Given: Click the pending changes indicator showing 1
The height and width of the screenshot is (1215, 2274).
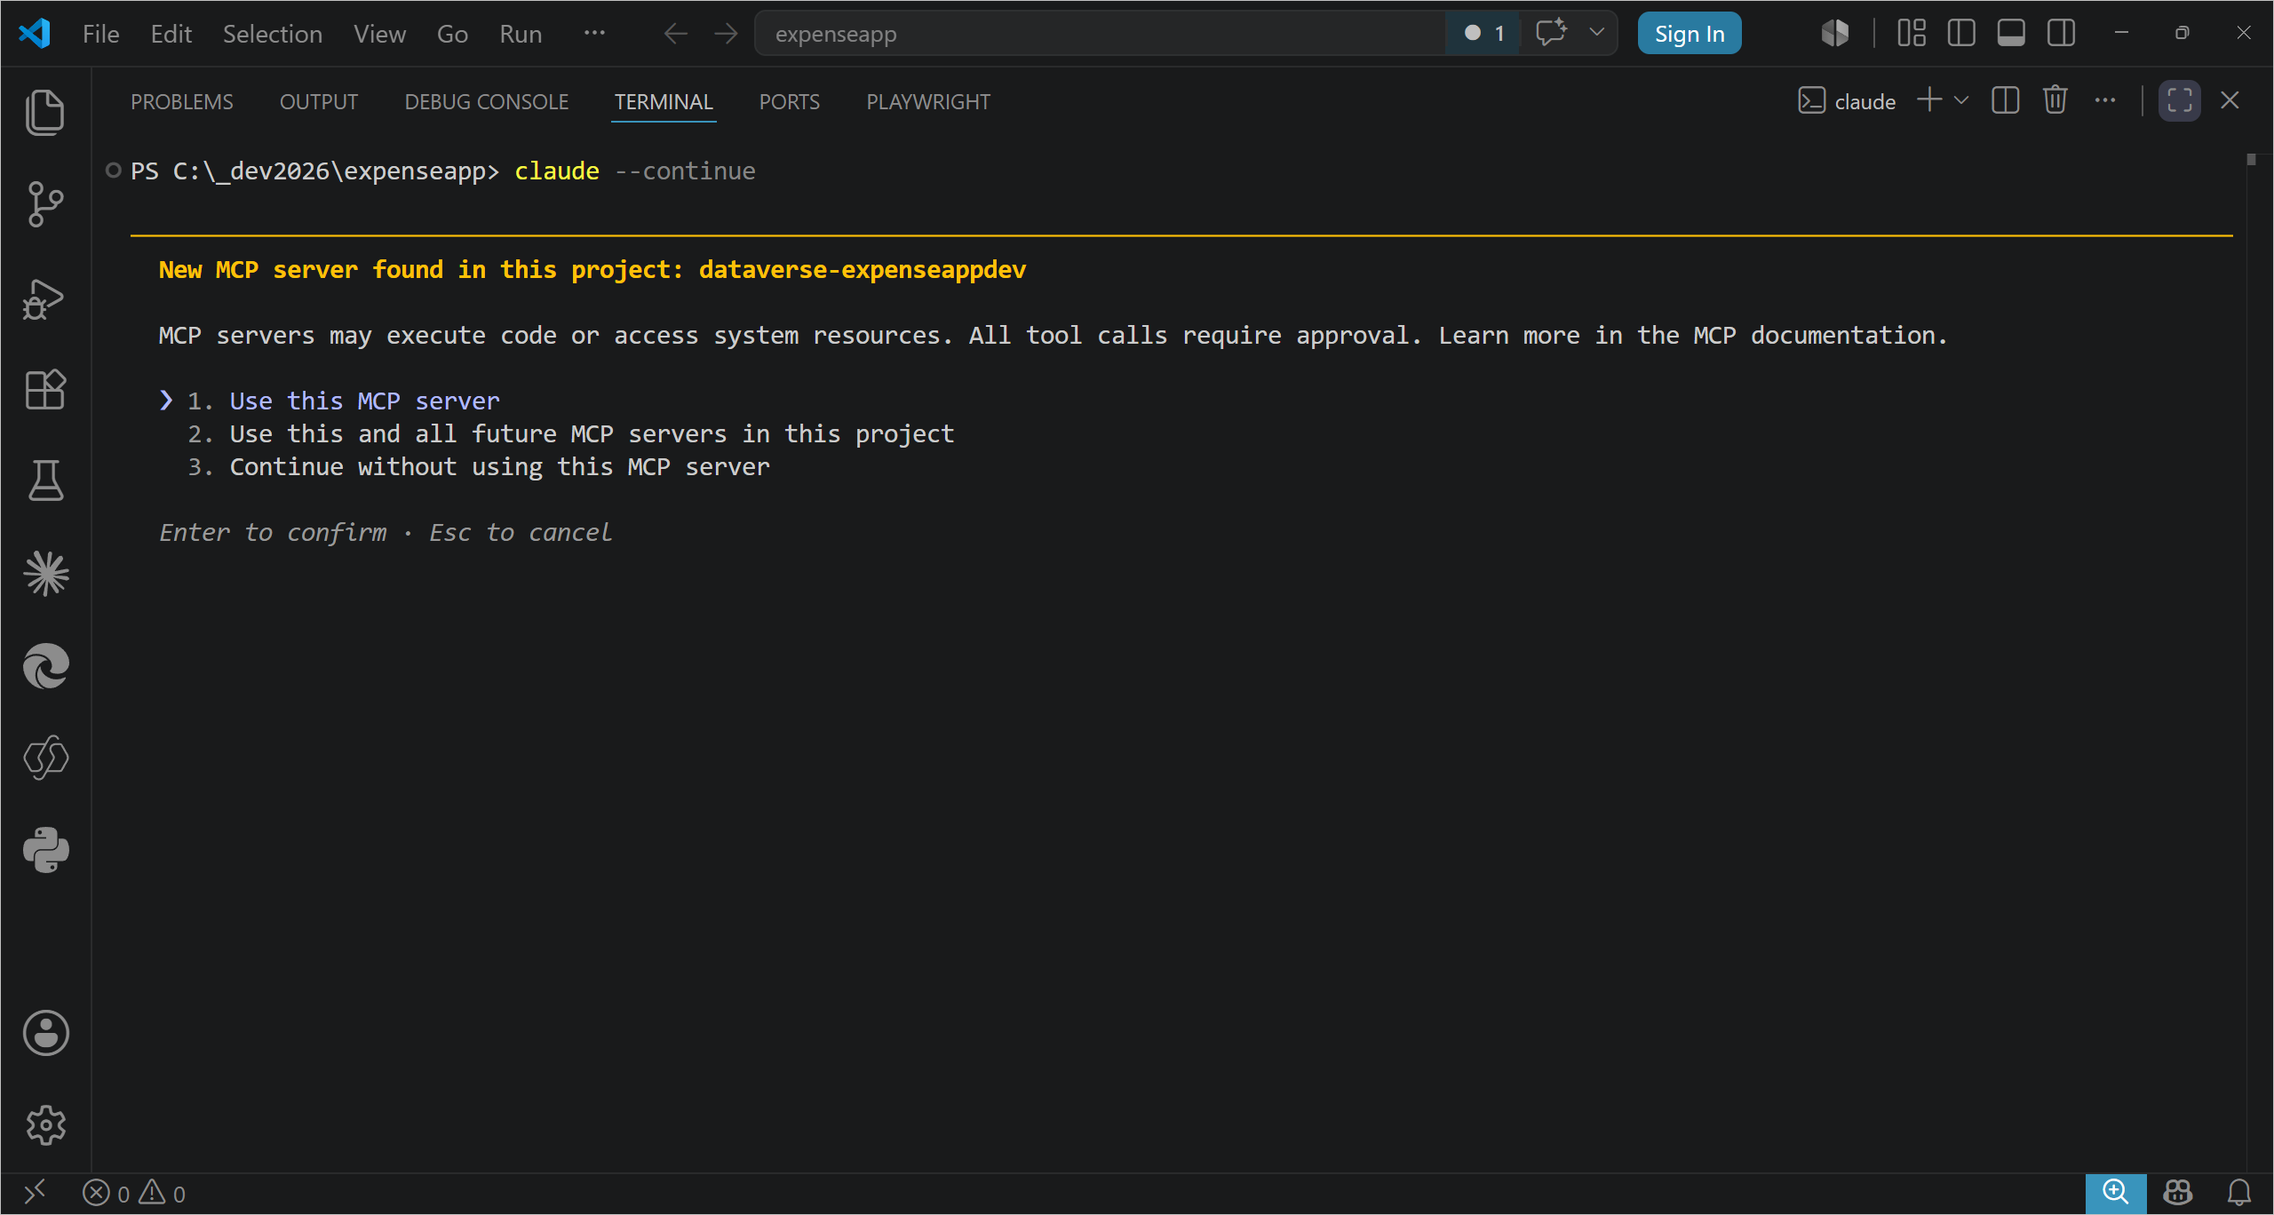Looking at the screenshot, I should click(1483, 34).
